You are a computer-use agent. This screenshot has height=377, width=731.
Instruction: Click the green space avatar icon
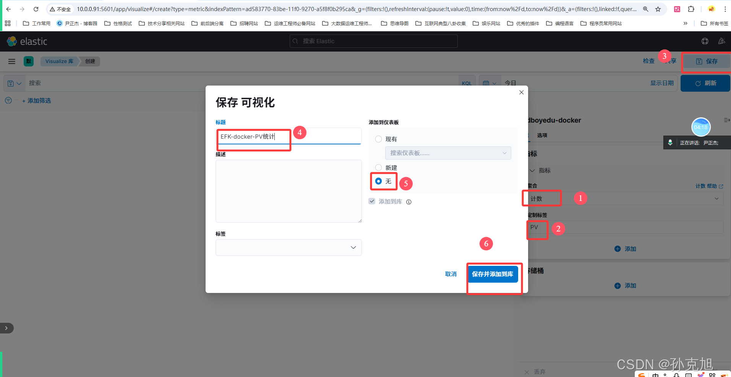click(29, 61)
